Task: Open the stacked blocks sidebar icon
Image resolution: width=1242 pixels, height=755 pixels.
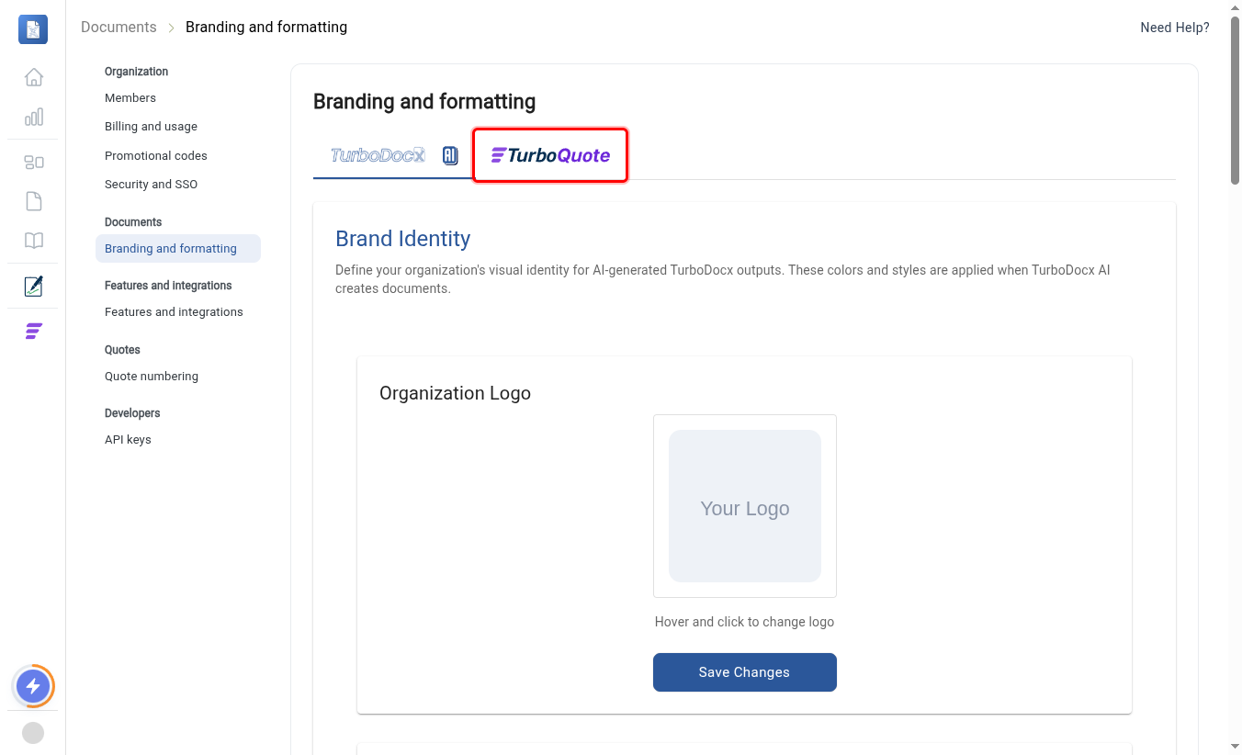Action: pyautogui.click(x=34, y=163)
